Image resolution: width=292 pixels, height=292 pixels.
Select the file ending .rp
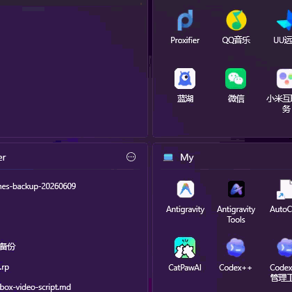pos(5,268)
